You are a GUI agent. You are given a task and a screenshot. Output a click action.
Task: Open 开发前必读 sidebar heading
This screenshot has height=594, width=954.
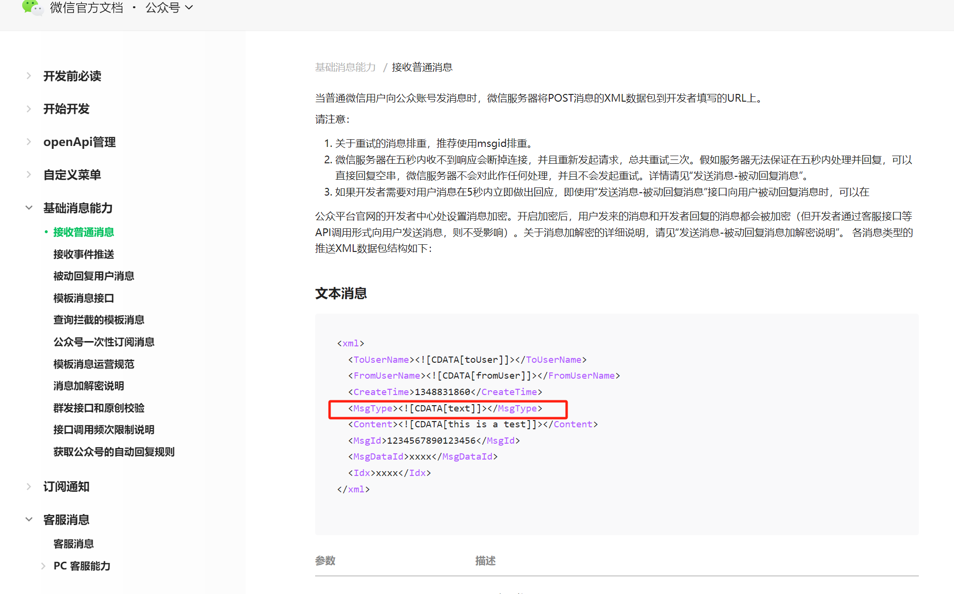coord(72,76)
